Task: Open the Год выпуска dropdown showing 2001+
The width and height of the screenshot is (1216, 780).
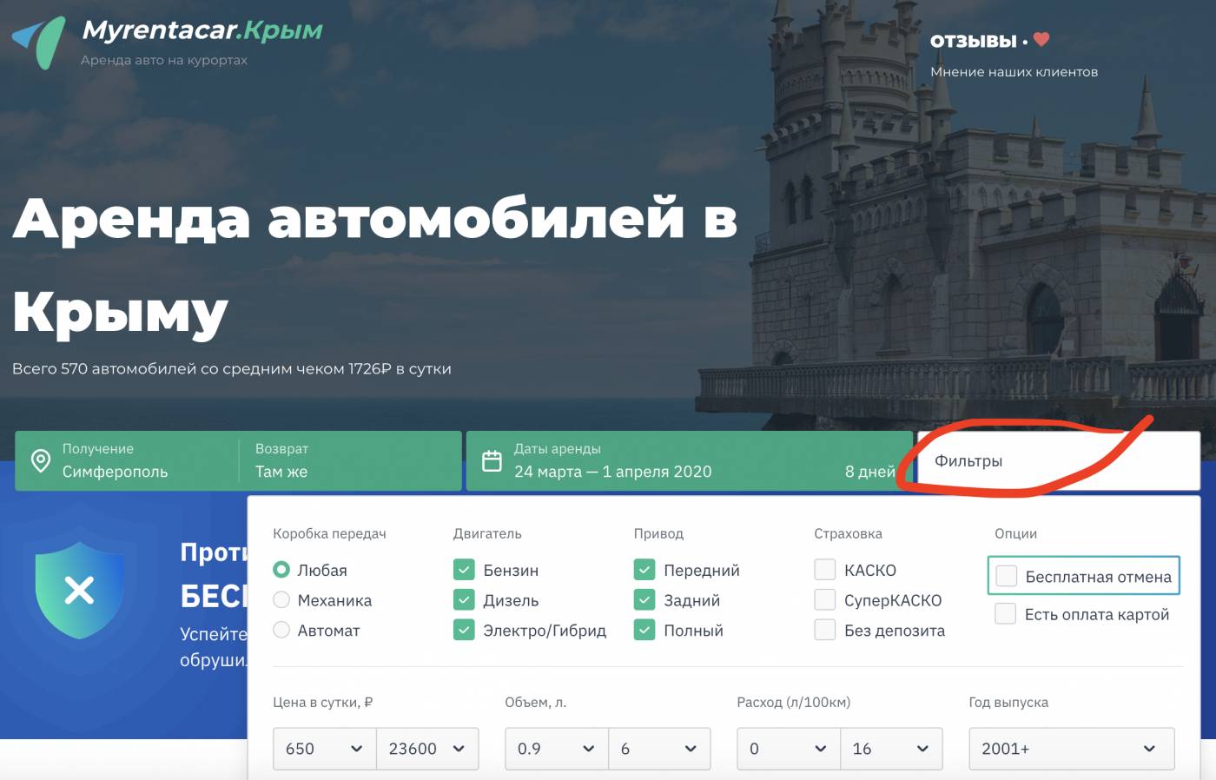Action: 1071,748
